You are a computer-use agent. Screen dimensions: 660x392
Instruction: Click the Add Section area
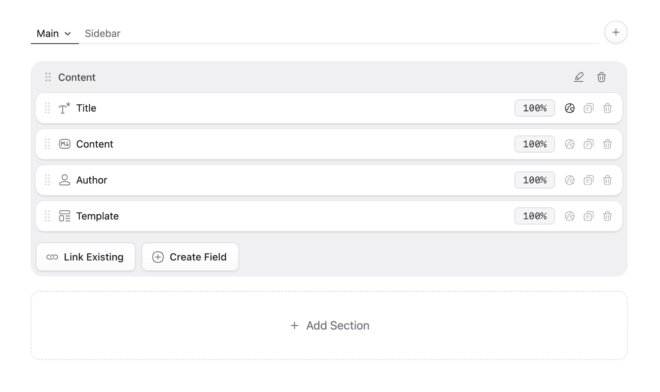tap(329, 326)
